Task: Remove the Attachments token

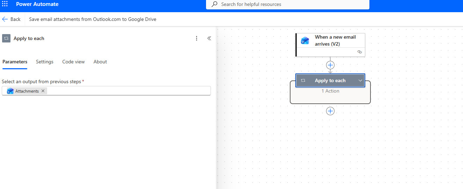Action: pyautogui.click(x=43, y=91)
